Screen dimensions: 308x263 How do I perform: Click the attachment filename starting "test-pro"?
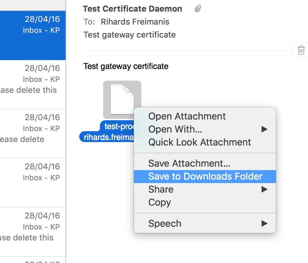point(117,126)
